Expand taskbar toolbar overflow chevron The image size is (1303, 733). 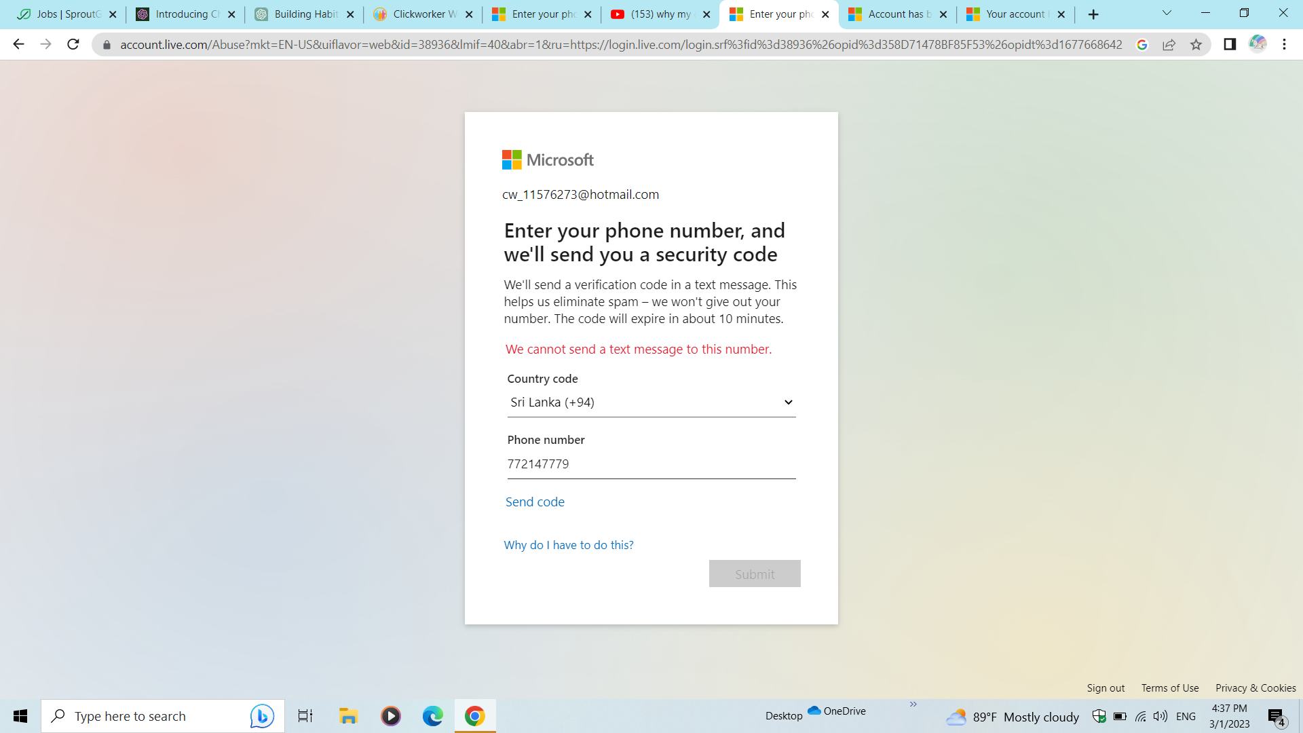pyautogui.click(x=913, y=704)
